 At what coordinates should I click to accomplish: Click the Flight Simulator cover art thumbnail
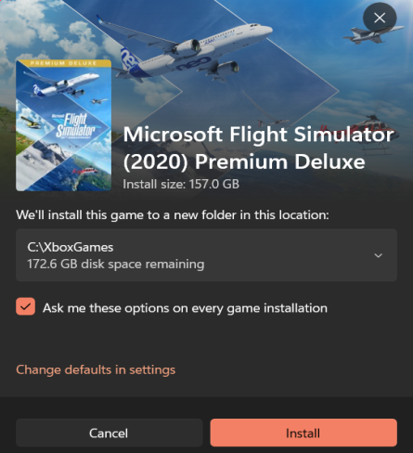click(x=63, y=125)
